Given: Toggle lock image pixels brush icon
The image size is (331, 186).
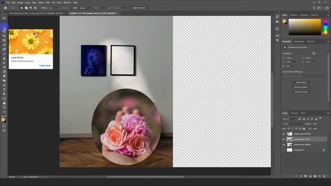Looking at the screenshot, I should click(x=292, y=129).
